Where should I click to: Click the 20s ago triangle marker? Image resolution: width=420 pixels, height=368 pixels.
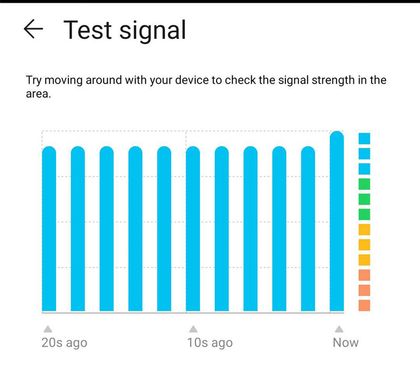click(x=48, y=329)
